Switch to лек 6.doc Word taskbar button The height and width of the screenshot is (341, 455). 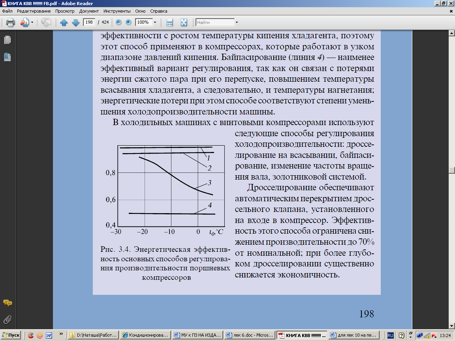coord(250,335)
